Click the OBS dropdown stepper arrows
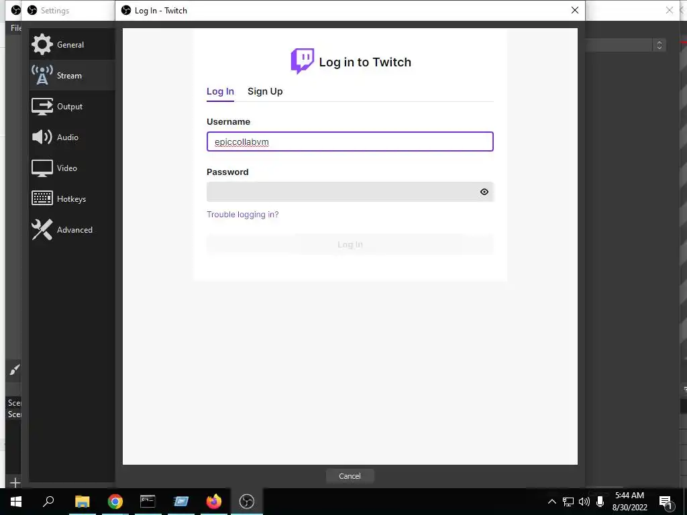 pos(659,45)
